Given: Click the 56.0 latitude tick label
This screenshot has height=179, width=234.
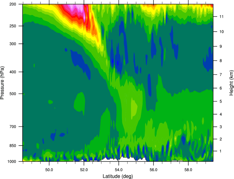Looking at the screenshot, I should coord(154,170).
